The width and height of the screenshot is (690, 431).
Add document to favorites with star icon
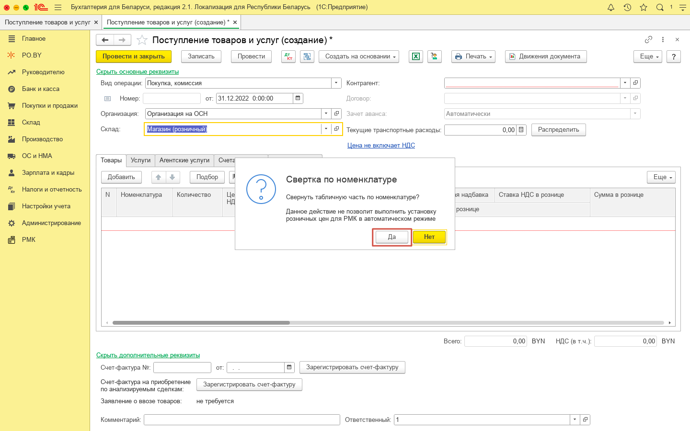pos(142,40)
